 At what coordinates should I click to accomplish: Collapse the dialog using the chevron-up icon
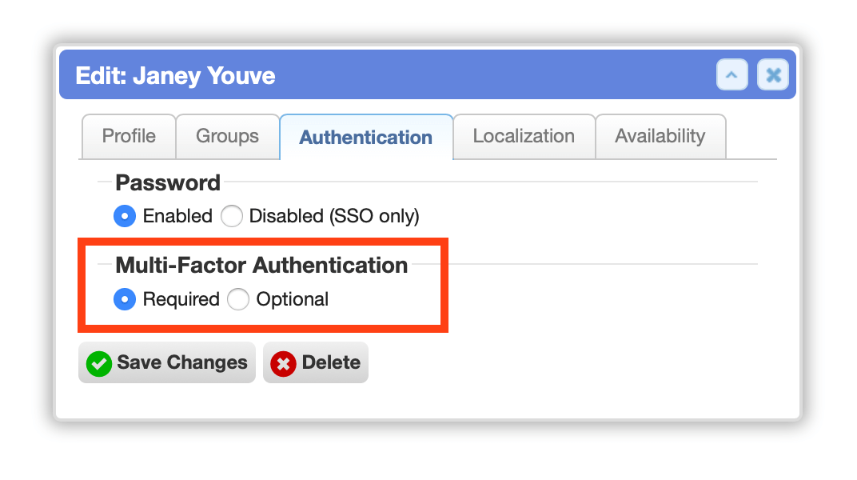tap(731, 75)
